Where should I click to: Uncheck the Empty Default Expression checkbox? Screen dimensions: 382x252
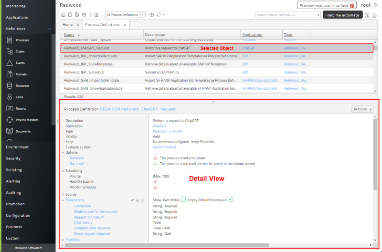click(x=230, y=199)
